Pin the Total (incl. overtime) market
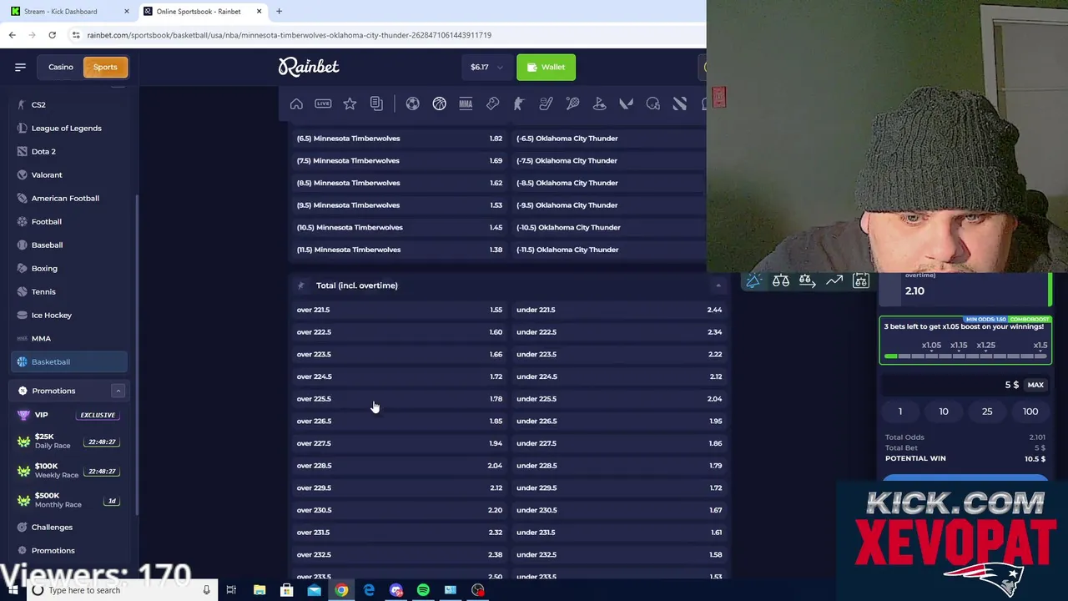The width and height of the screenshot is (1068, 601). 301,285
